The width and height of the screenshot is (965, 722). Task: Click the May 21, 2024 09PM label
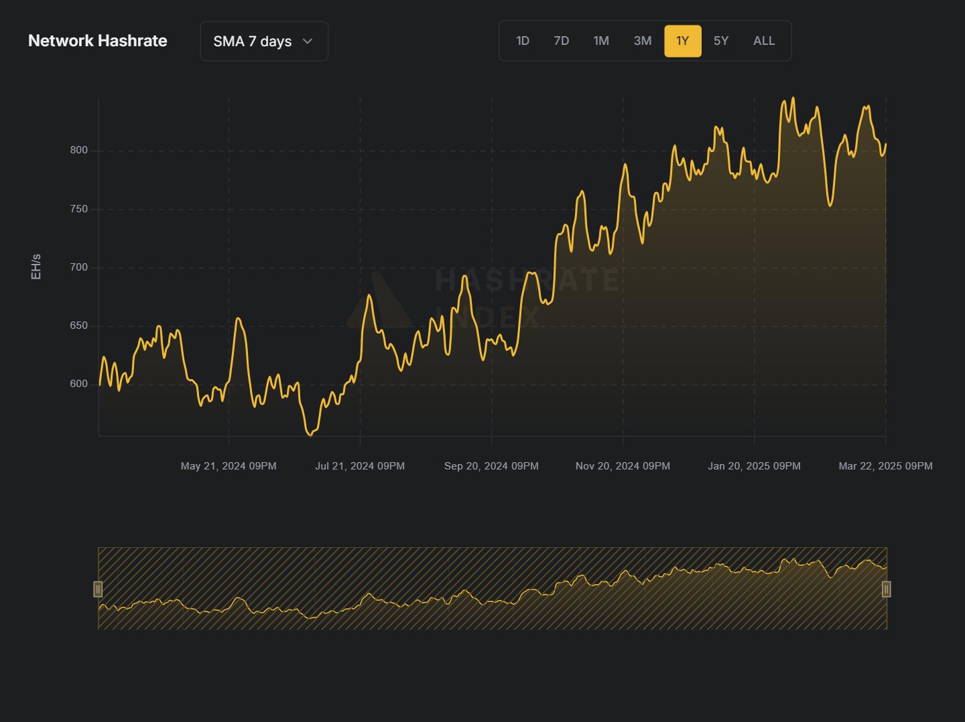click(229, 466)
